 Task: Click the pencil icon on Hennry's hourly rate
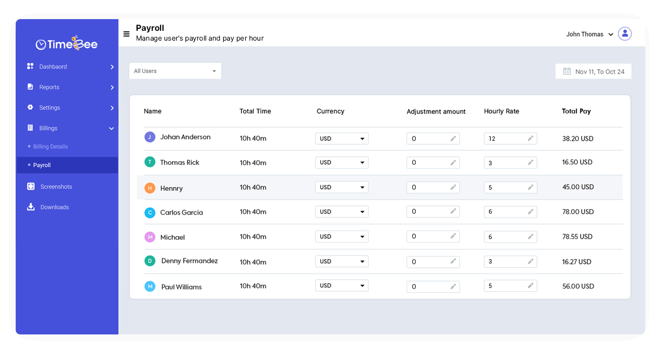[x=531, y=187]
